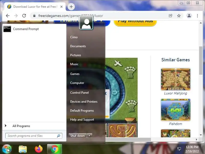The width and height of the screenshot is (205, 154).
Task: Maximize the Chrome window
Action: click(188, 3)
